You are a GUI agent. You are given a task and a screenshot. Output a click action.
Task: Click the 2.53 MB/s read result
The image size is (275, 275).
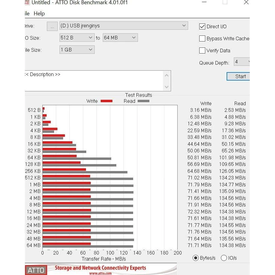pos(235,110)
